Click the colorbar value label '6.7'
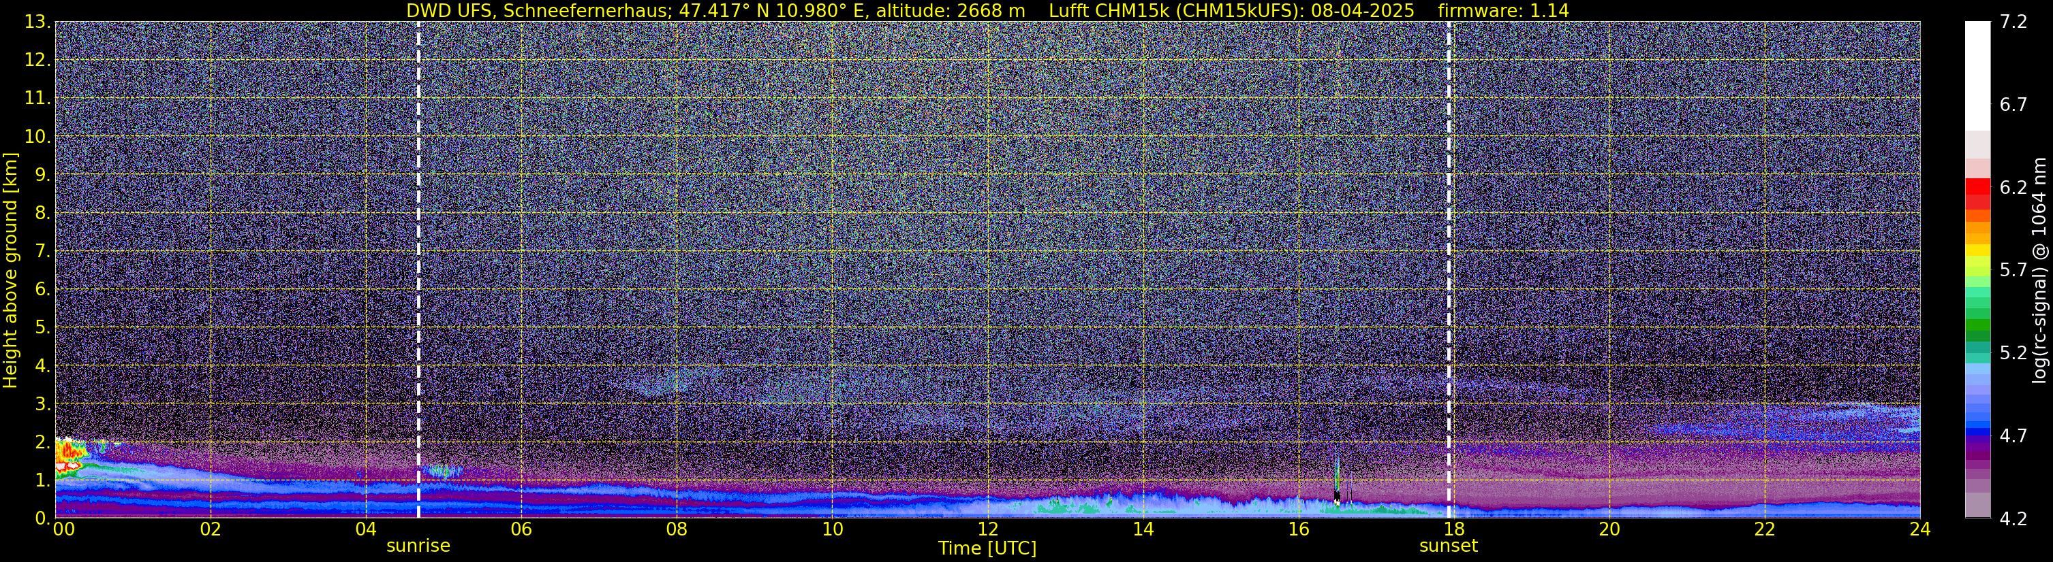This screenshot has width=2053, height=562. pyautogui.click(x=2013, y=104)
